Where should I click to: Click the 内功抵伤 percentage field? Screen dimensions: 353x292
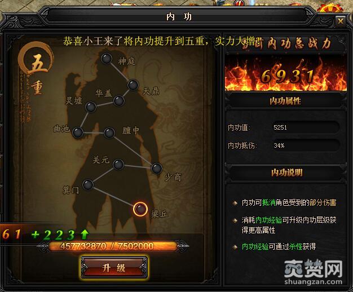(306, 145)
